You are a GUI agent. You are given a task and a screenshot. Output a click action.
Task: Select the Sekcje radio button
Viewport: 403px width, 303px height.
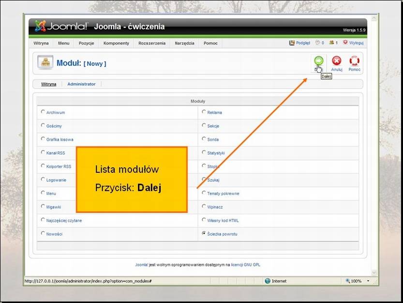tap(204, 125)
